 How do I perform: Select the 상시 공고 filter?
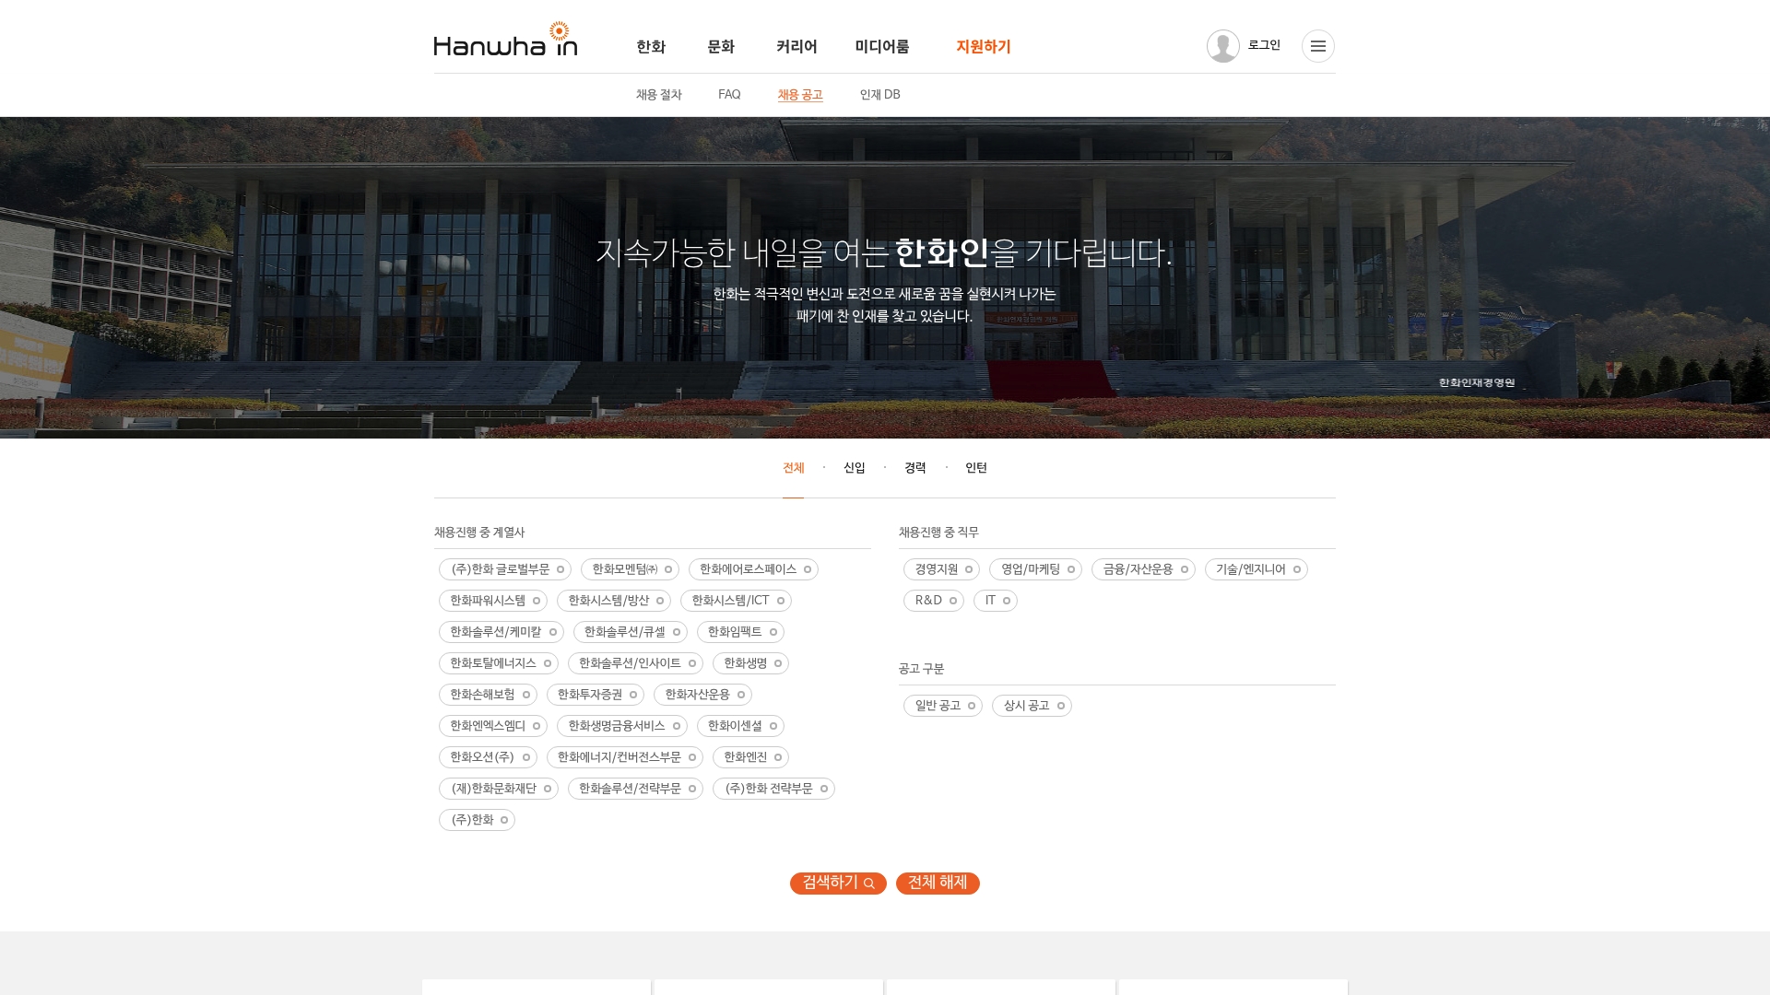[1032, 706]
